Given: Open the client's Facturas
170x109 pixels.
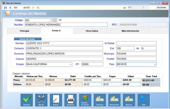Looking at the screenshot, I should point(100,100).
